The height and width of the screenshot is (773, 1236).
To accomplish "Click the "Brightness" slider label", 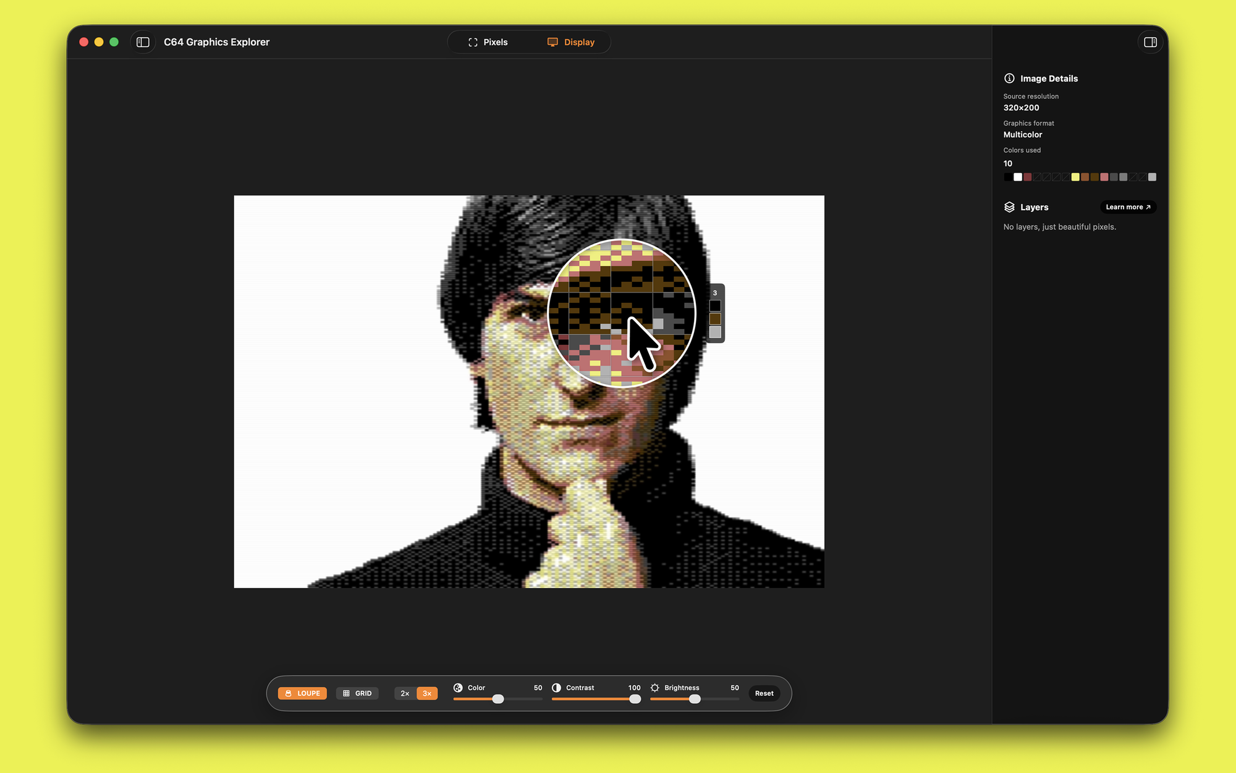I will click(x=682, y=688).
